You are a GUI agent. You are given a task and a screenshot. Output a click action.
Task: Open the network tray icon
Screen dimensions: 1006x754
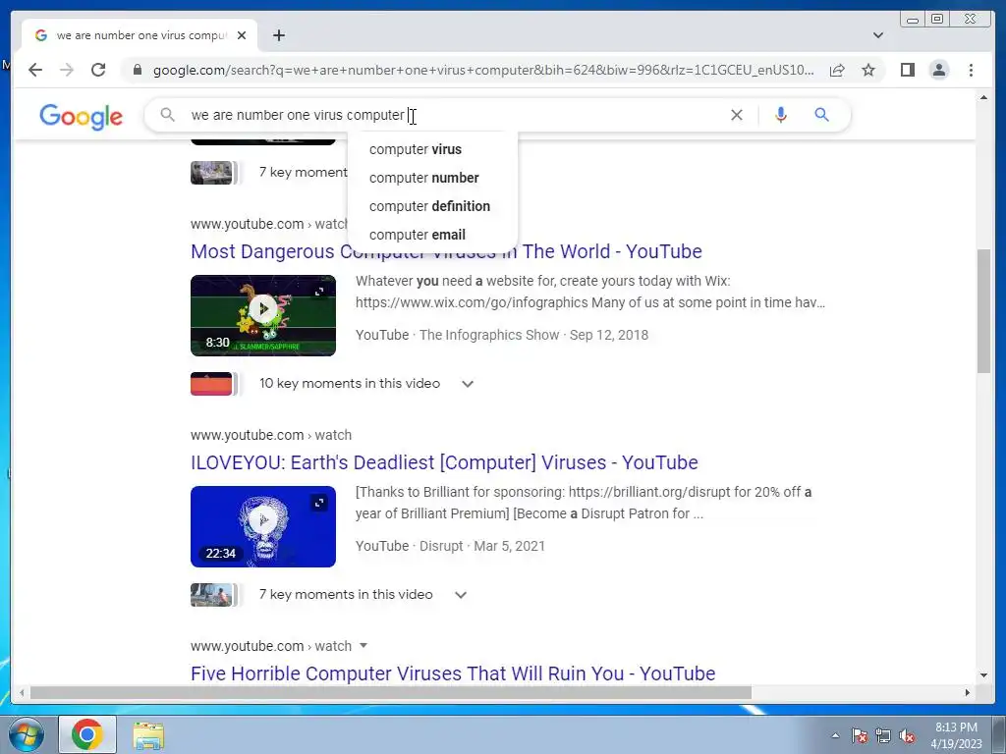tap(883, 735)
